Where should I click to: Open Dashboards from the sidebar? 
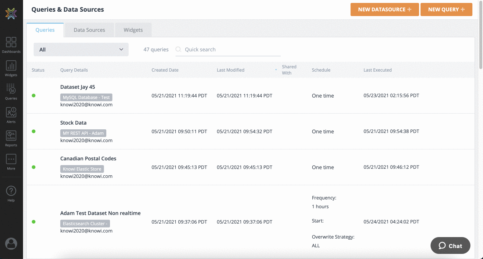click(11, 45)
